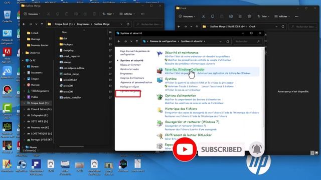
Task: Open Trier menu in Sublime Merge window
Action: click(x=108, y=14)
